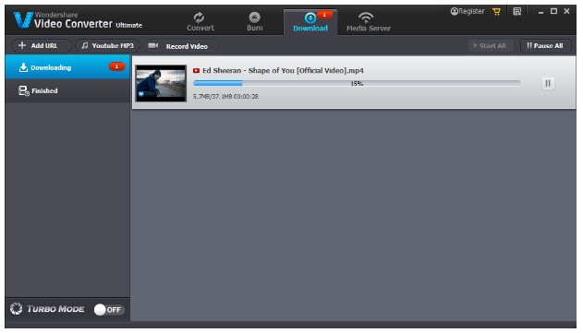Maximize the Video Converter window
This screenshot has width=583, height=333.
click(x=553, y=11)
